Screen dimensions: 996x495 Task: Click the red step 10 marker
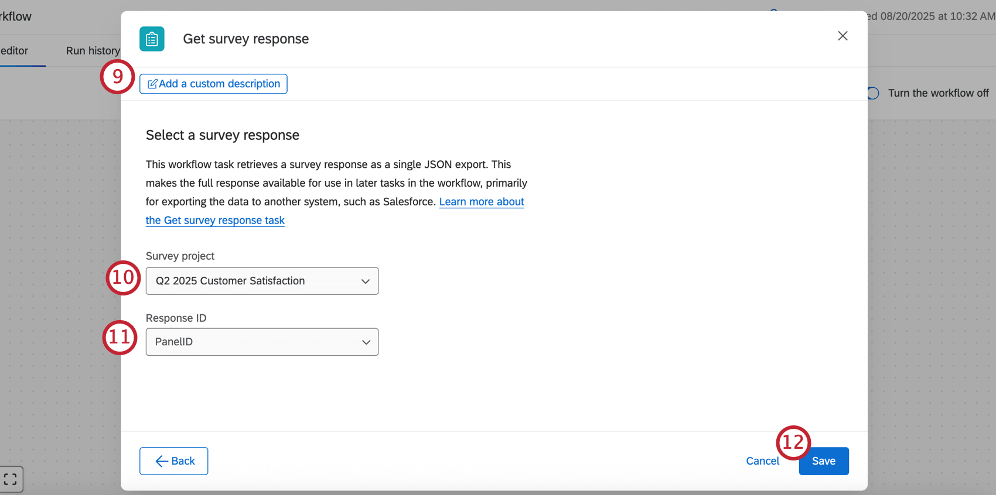click(x=123, y=277)
